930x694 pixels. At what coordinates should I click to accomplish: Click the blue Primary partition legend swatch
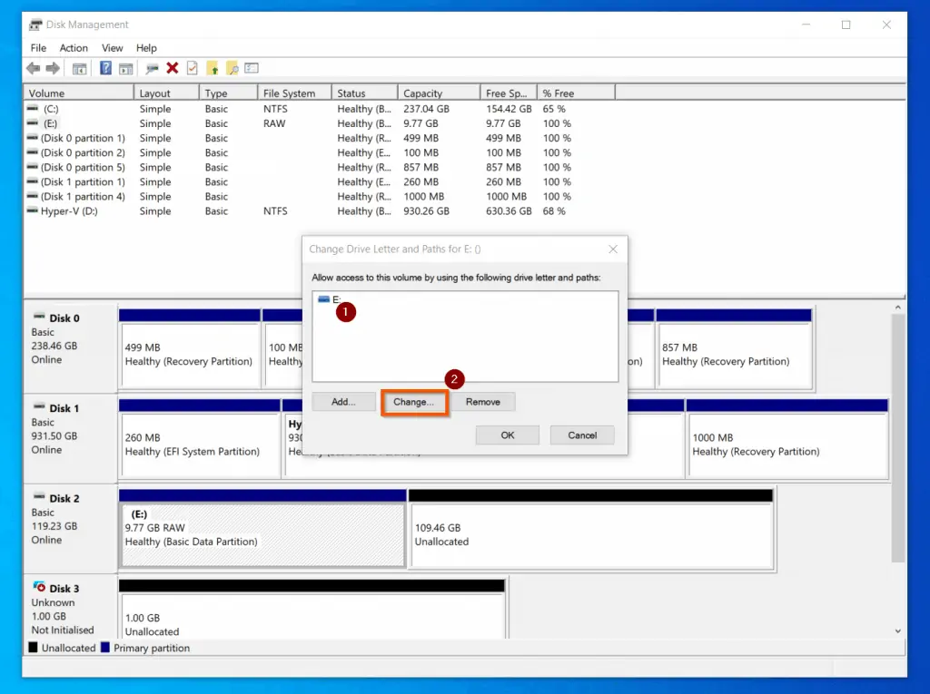[x=105, y=647]
